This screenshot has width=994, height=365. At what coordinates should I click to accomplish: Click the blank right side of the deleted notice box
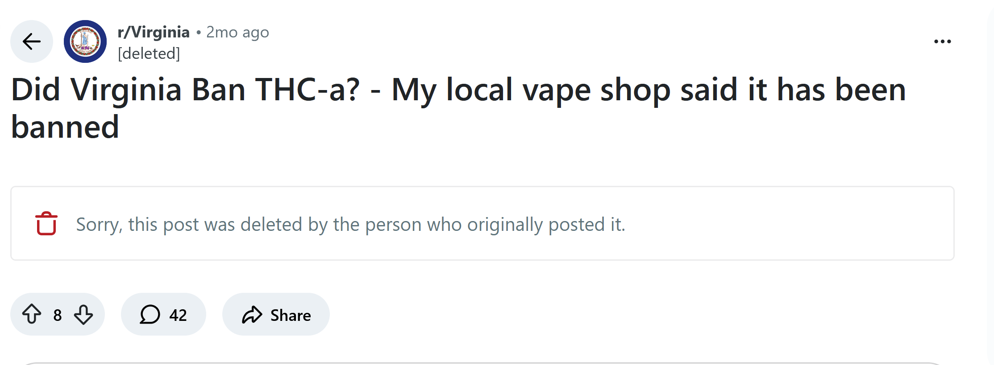803,223
